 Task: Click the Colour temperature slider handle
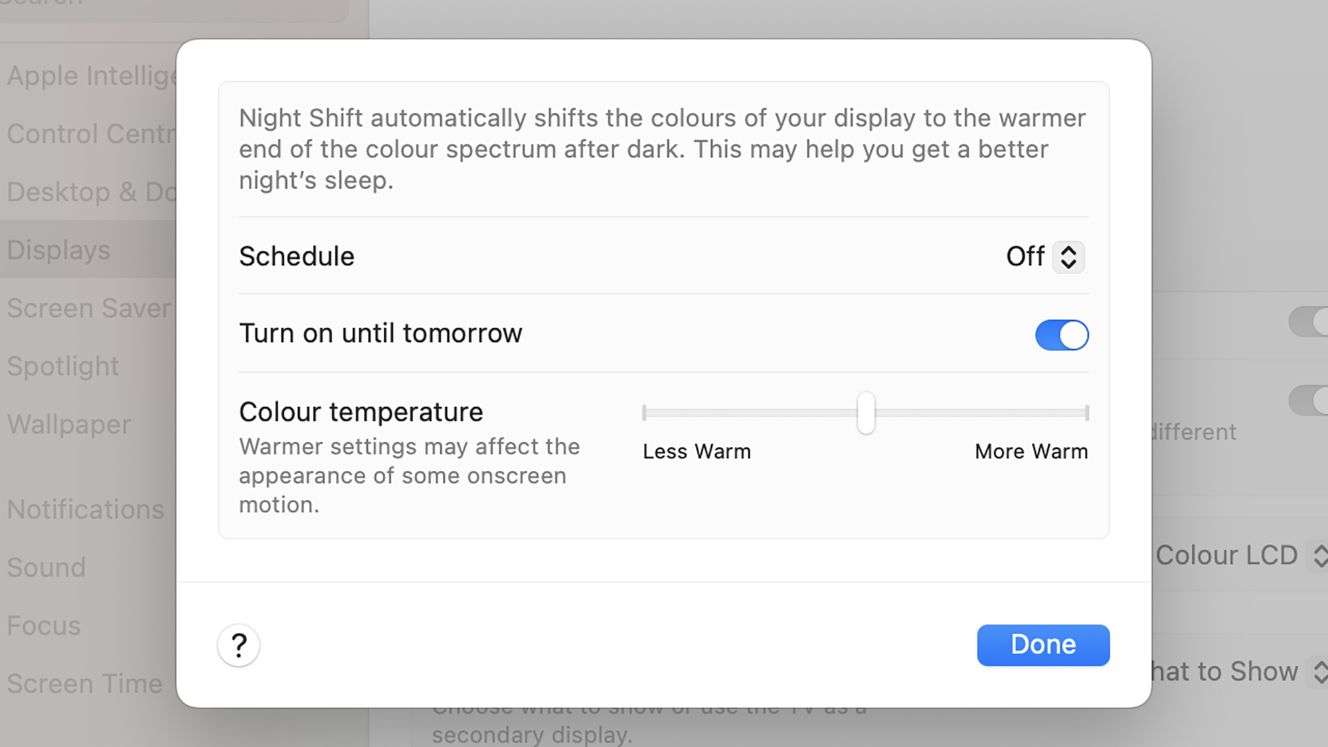click(x=866, y=413)
